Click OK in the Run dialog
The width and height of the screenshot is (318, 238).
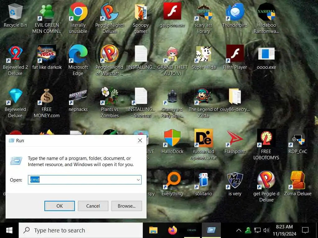coord(60,206)
